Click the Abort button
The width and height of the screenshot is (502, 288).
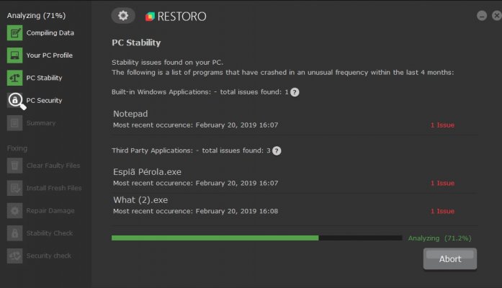450,259
